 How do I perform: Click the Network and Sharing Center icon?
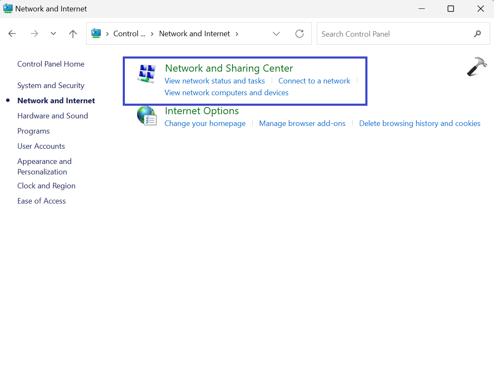pos(147,73)
